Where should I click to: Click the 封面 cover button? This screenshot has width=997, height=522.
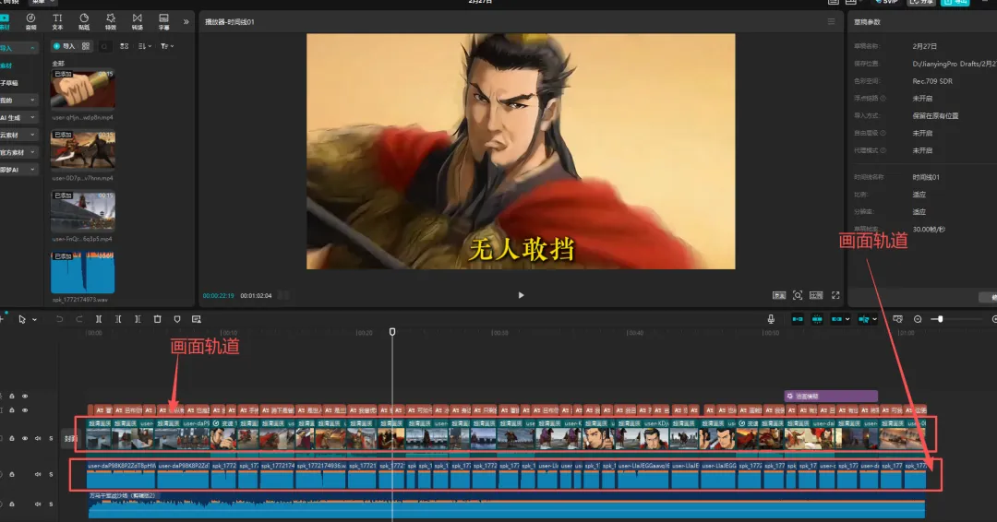point(70,439)
